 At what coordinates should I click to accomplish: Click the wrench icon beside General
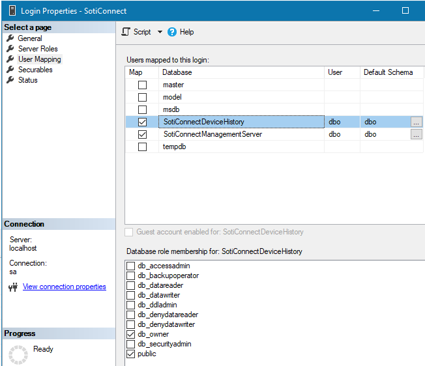tap(10, 38)
